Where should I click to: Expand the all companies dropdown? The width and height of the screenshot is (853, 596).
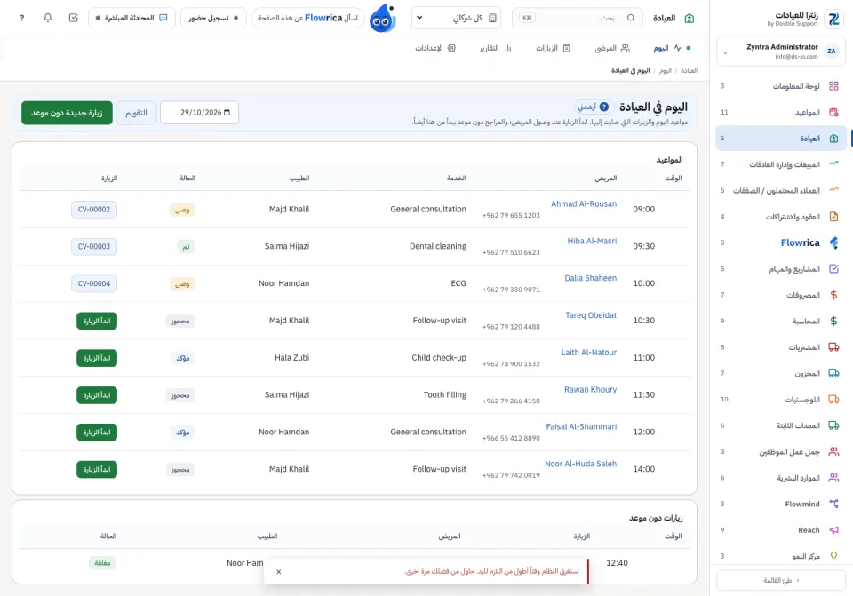457,18
